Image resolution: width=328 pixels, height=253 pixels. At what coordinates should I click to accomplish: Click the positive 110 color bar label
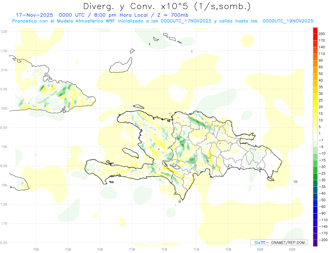point(322,54)
